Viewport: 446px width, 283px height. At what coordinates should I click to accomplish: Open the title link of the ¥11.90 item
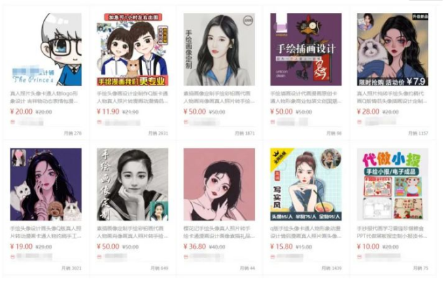[133, 97]
